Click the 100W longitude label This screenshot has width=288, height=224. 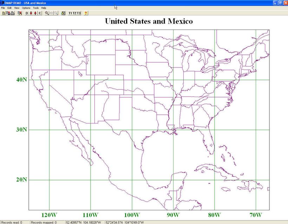pos(132,215)
